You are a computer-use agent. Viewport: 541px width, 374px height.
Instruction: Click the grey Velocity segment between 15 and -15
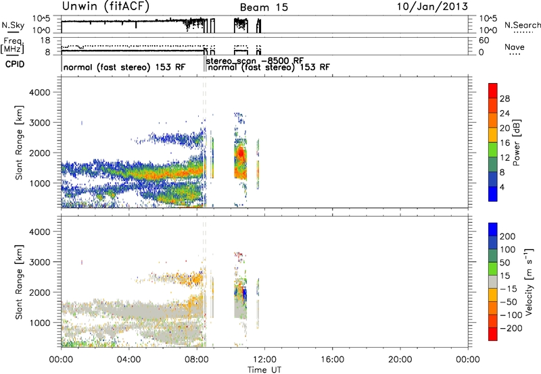click(493, 282)
